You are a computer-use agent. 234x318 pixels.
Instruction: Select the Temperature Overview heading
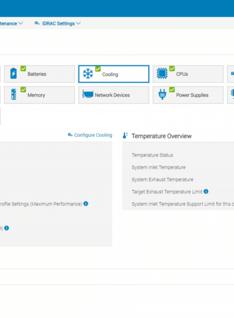[x=161, y=136]
